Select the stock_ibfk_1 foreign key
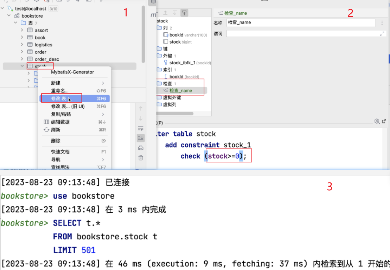The width and height of the screenshot is (390, 270). pos(187,63)
